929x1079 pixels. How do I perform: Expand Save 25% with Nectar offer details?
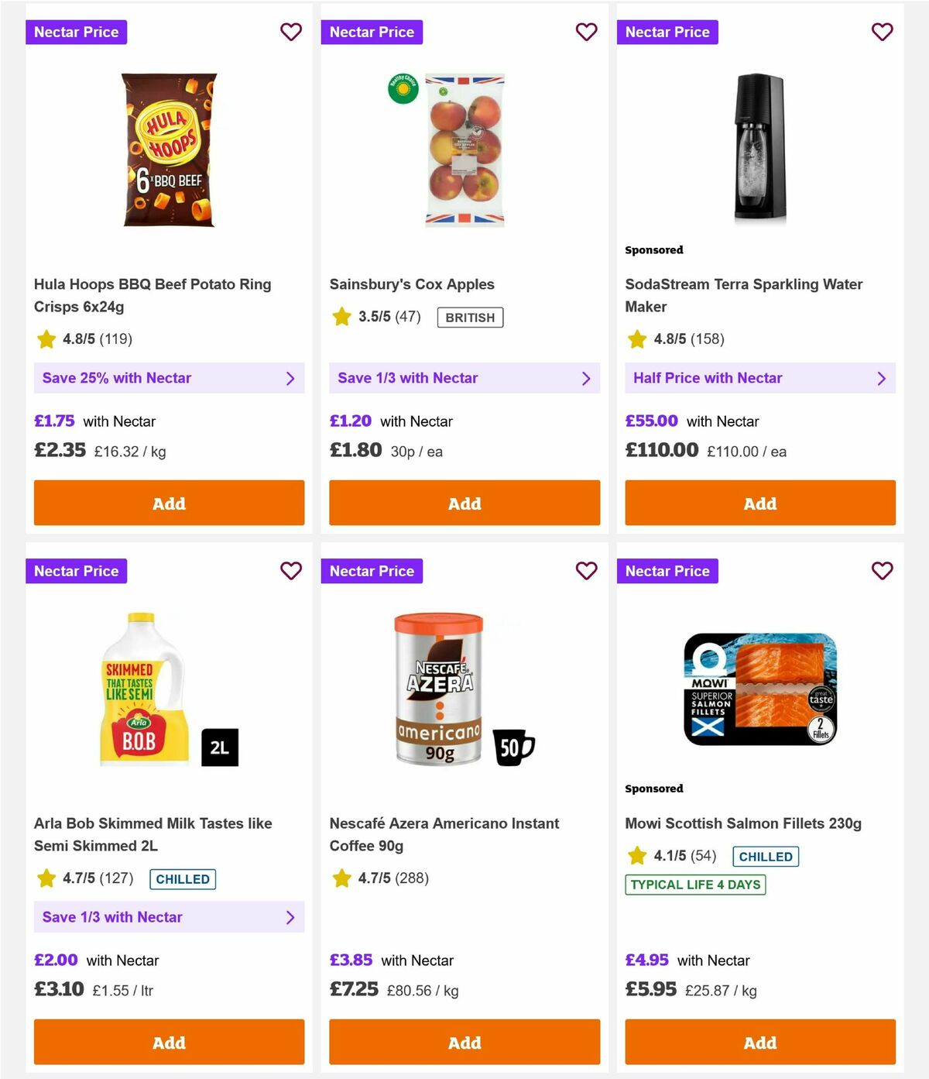point(169,378)
